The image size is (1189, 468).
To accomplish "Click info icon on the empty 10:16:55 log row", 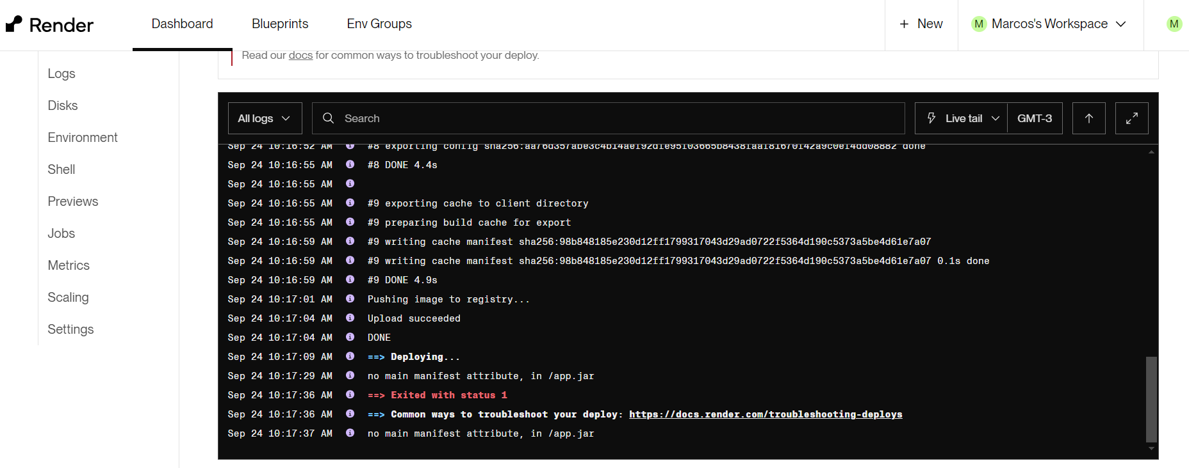I will [350, 183].
